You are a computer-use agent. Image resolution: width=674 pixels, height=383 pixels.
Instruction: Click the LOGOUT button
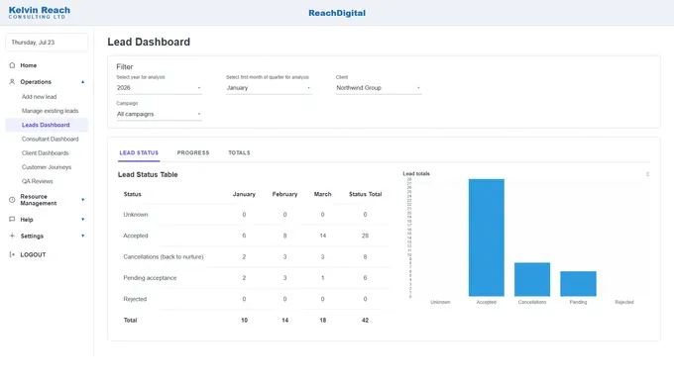33,254
